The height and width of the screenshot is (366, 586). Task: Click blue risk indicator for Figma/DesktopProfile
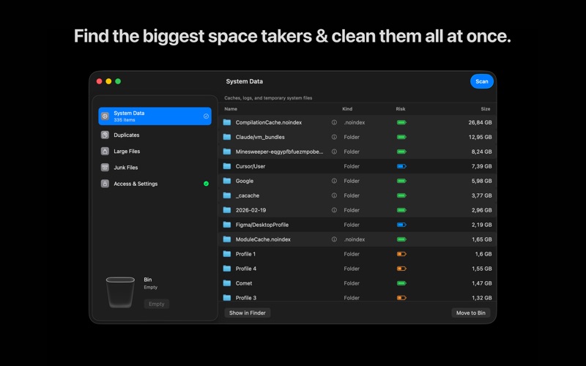coord(401,225)
